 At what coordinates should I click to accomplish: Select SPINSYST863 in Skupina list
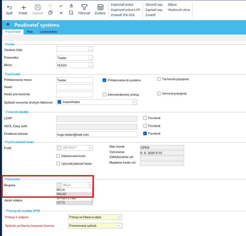[74, 198]
